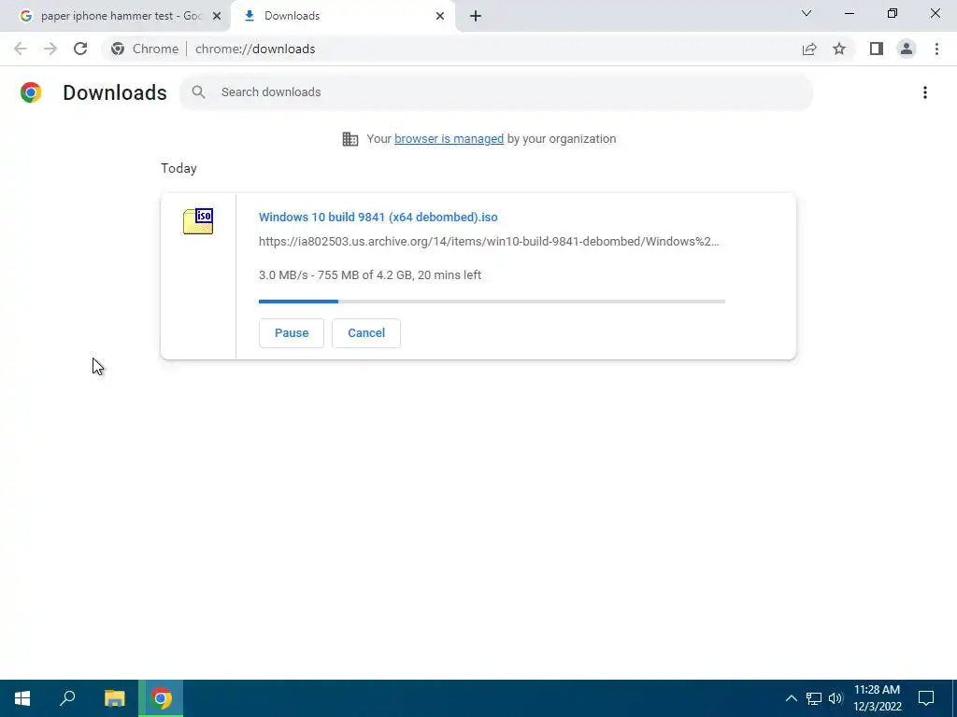Open File Explorer from taskbar
The image size is (957, 717).
pos(114,698)
